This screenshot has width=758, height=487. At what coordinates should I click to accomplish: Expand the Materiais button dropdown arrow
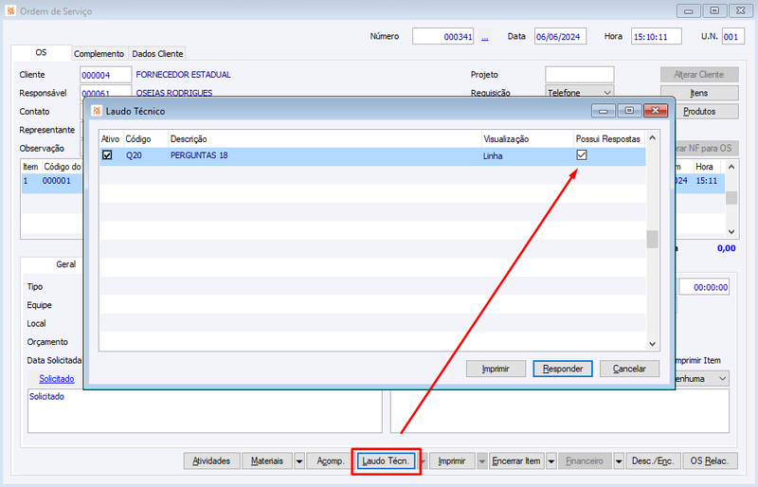[x=299, y=461]
